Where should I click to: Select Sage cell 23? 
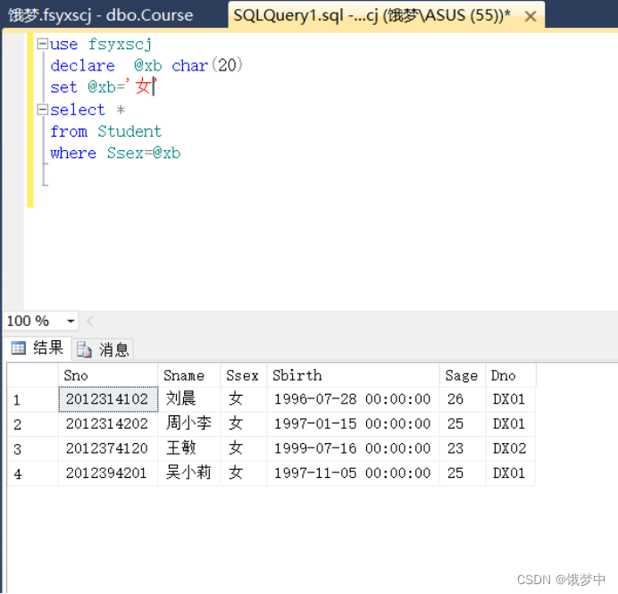pos(463,448)
